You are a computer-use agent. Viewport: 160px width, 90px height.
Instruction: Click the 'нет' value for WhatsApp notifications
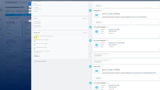(x=34, y=41)
